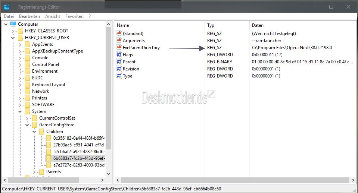Select the SOFTWARE key in tree
Image resolution: width=358 pixels, height=193 pixels.
[x=43, y=105]
